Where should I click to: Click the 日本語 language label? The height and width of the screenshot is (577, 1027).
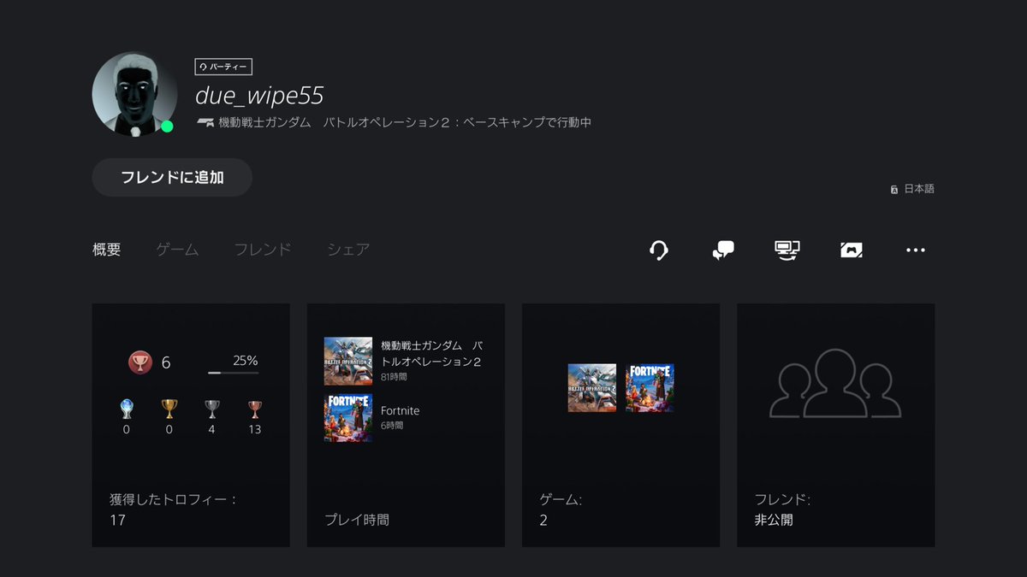point(919,189)
